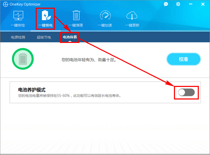Screen dimensions: 210x155
Task: Switch to the 超级节电 tab
Action: click(x=44, y=37)
